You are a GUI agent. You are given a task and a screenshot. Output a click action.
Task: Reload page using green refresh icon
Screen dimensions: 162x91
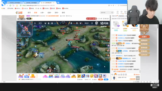point(10,5)
